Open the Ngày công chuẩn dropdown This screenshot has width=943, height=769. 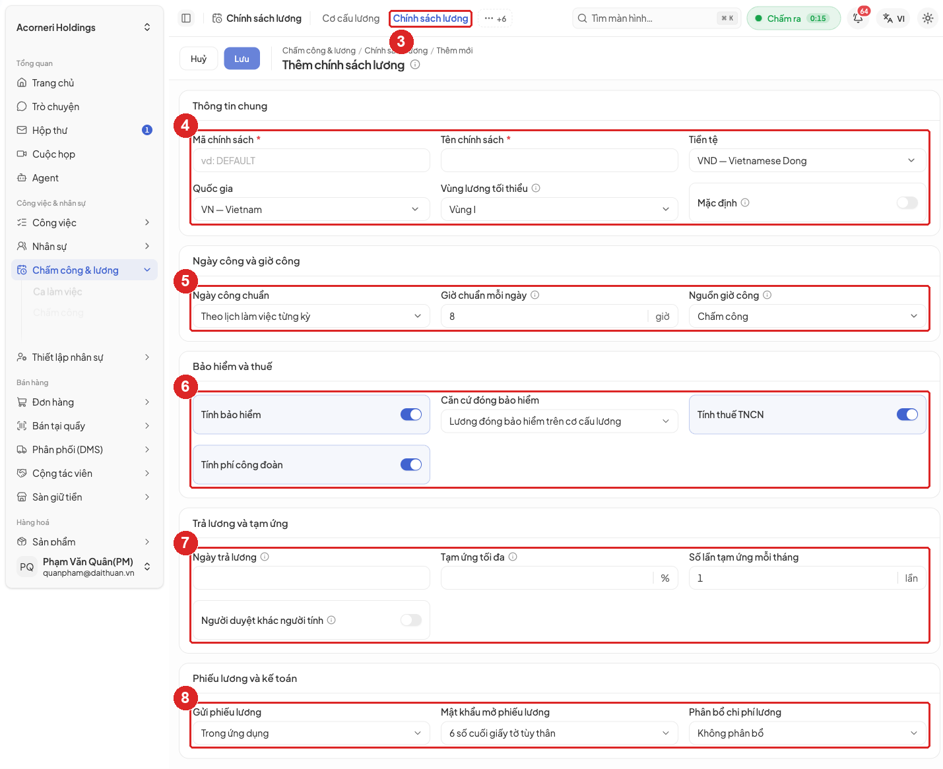tap(311, 317)
